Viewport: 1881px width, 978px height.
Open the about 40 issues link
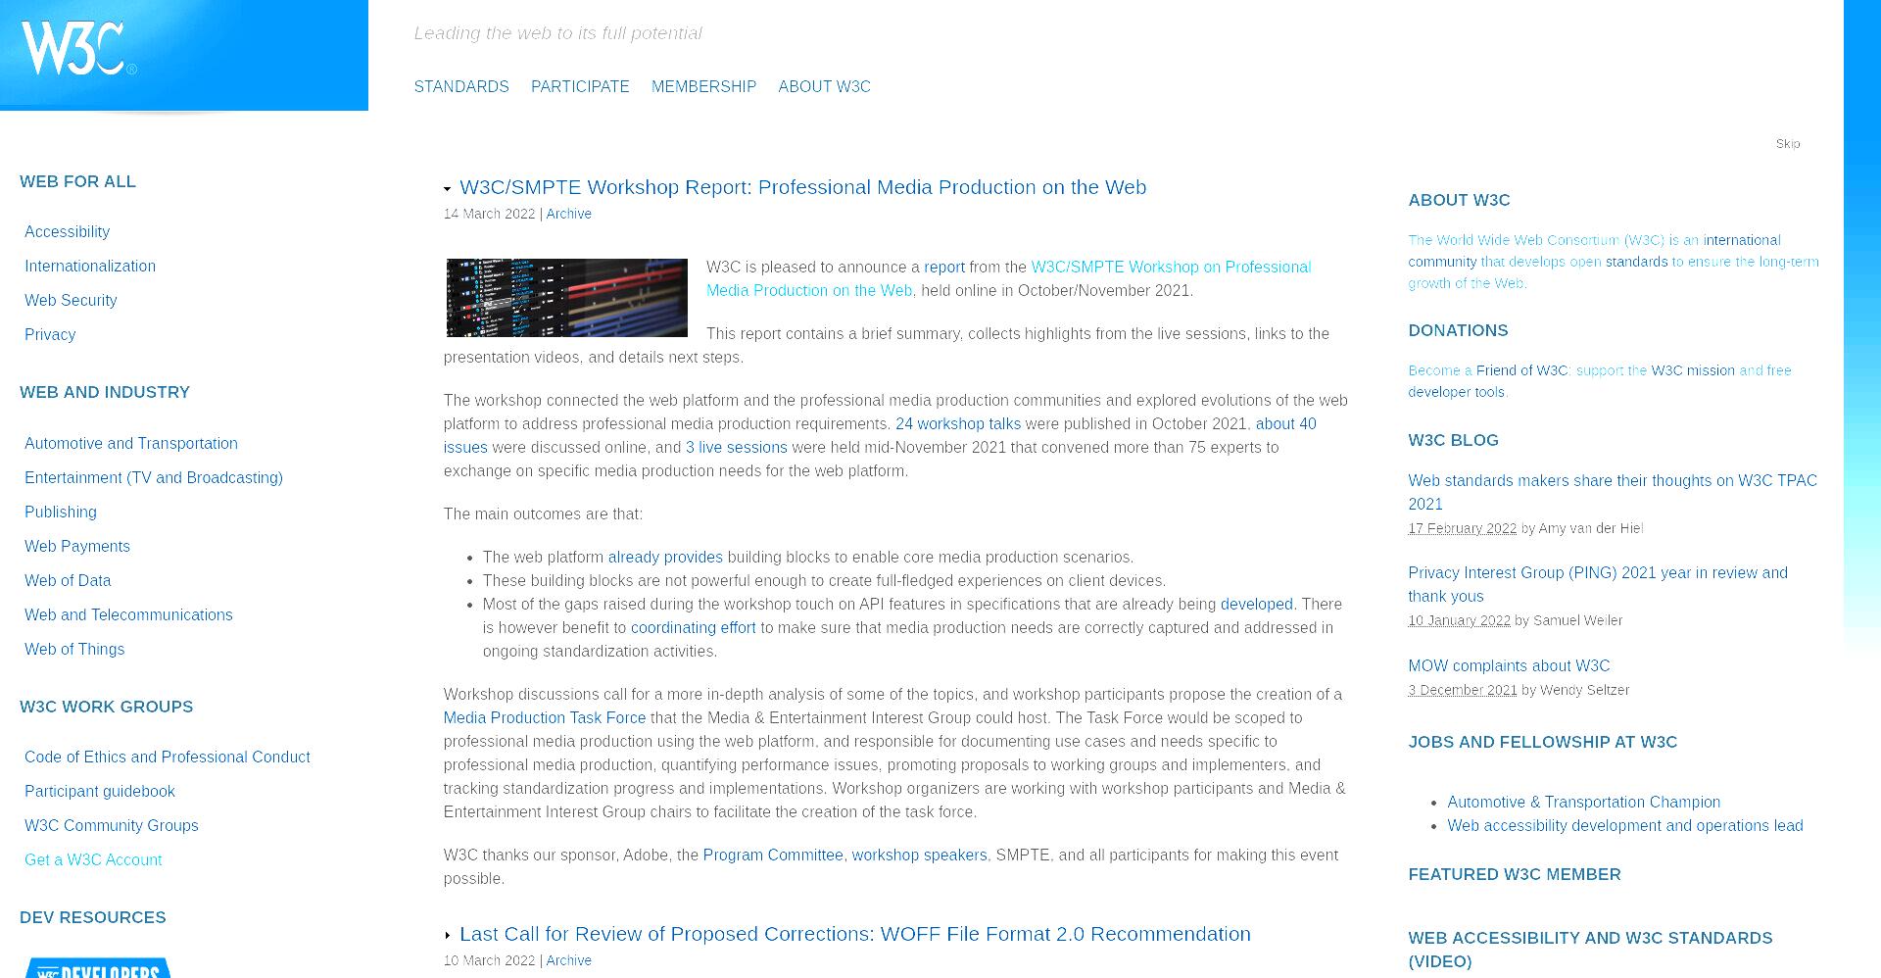point(1286,423)
